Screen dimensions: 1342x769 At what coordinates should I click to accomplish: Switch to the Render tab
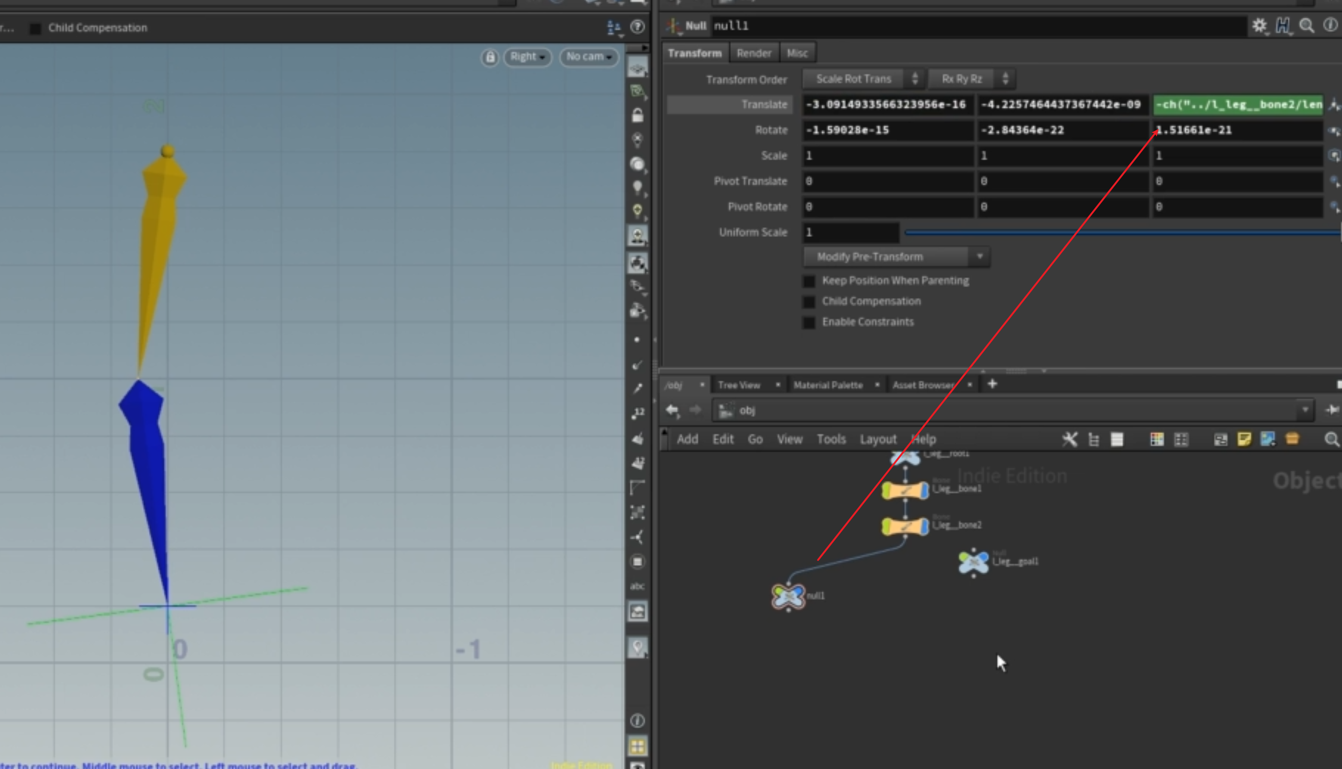click(754, 53)
